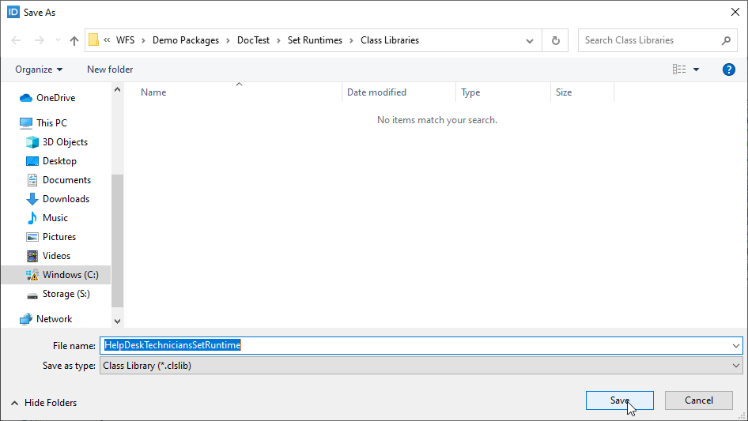Click the Network icon

26,319
